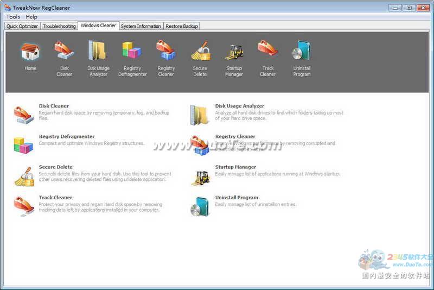Switch to the Troubleshooting tab

[59, 26]
